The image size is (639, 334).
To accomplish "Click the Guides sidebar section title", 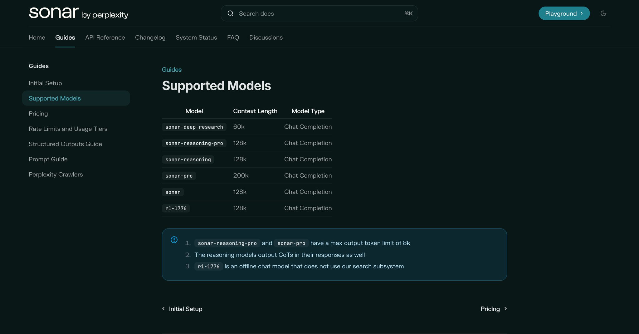I will point(39,66).
